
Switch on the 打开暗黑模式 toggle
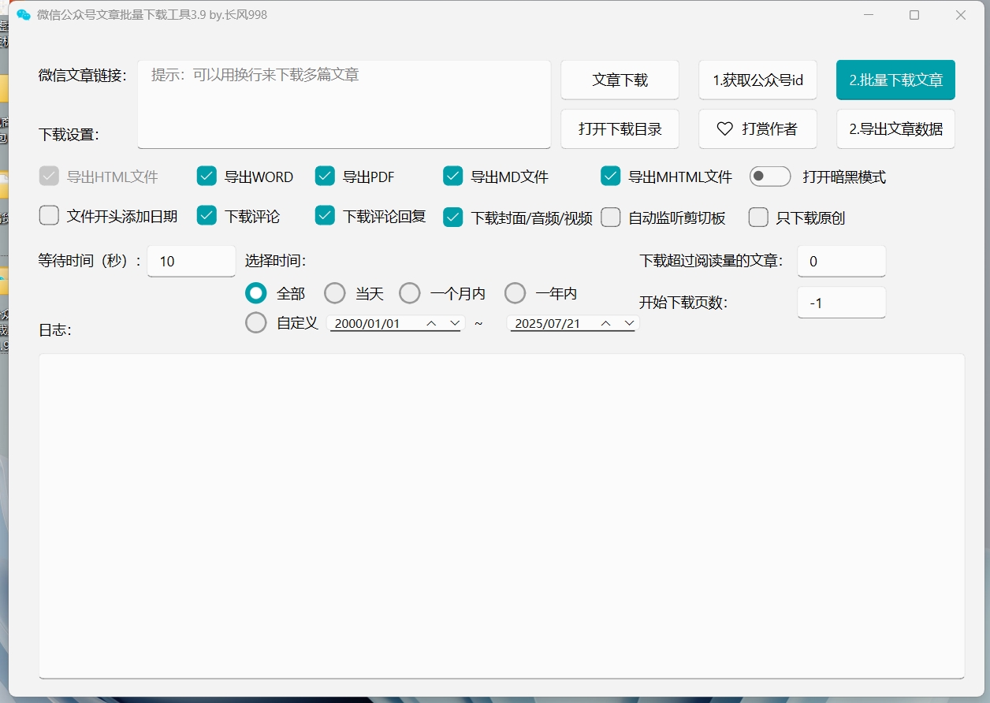pyautogui.click(x=770, y=177)
